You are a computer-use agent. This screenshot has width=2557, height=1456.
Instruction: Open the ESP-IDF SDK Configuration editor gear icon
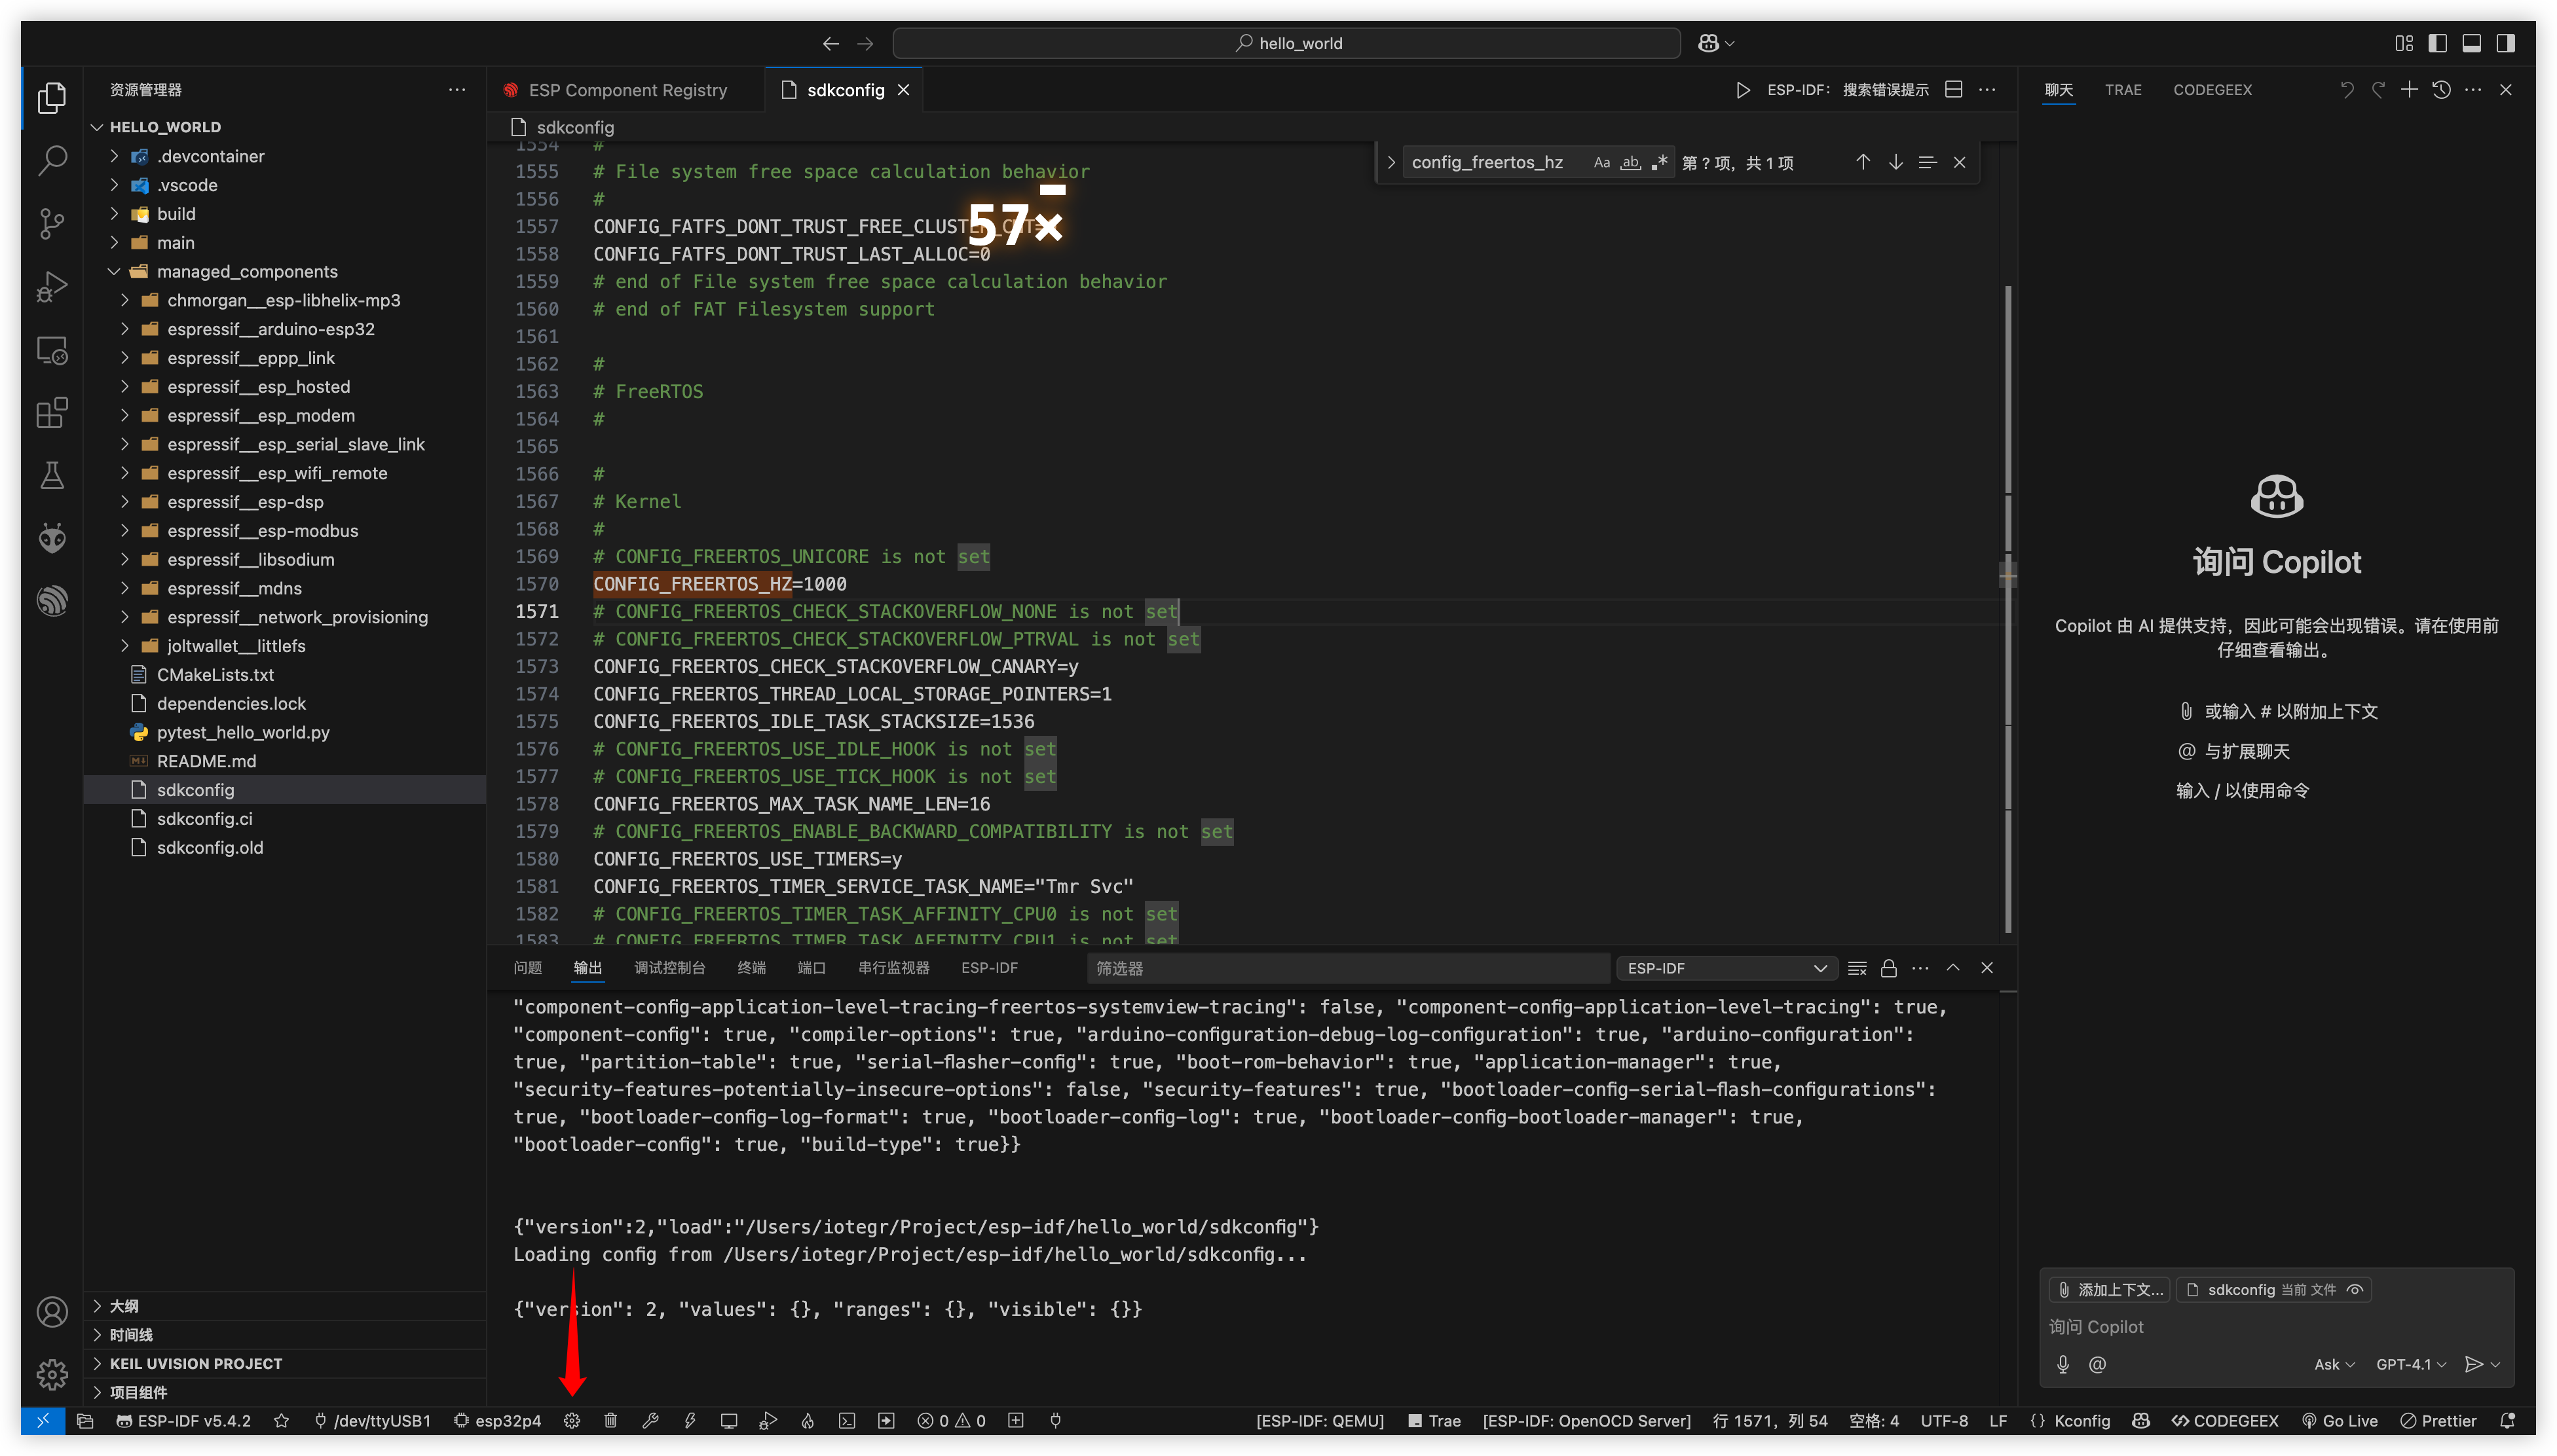(571, 1420)
